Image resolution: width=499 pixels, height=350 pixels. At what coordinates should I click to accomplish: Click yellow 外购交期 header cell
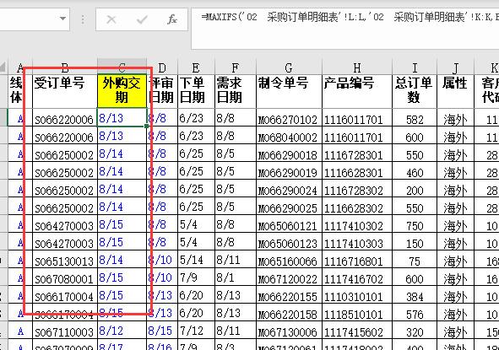coord(122,91)
